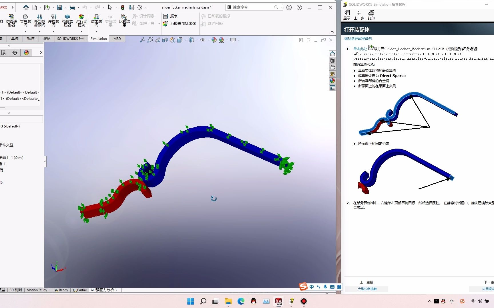
Task: Click 运行此算例 to run the study
Action: pos(81,21)
